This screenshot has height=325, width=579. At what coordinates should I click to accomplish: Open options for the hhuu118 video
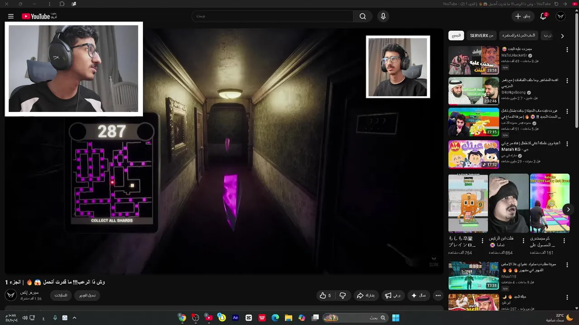coord(567,265)
